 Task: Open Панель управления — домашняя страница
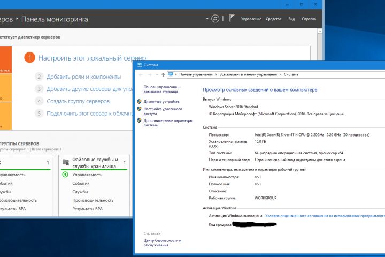[x=163, y=89]
